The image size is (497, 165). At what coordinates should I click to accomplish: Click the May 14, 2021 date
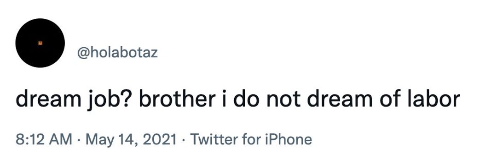click(131, 139)
